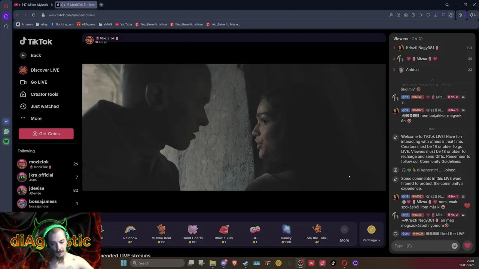Viewport: 479px width, 269px height.
Task: Open Messenger in the Opera sidebar
Action: [6, 121]
